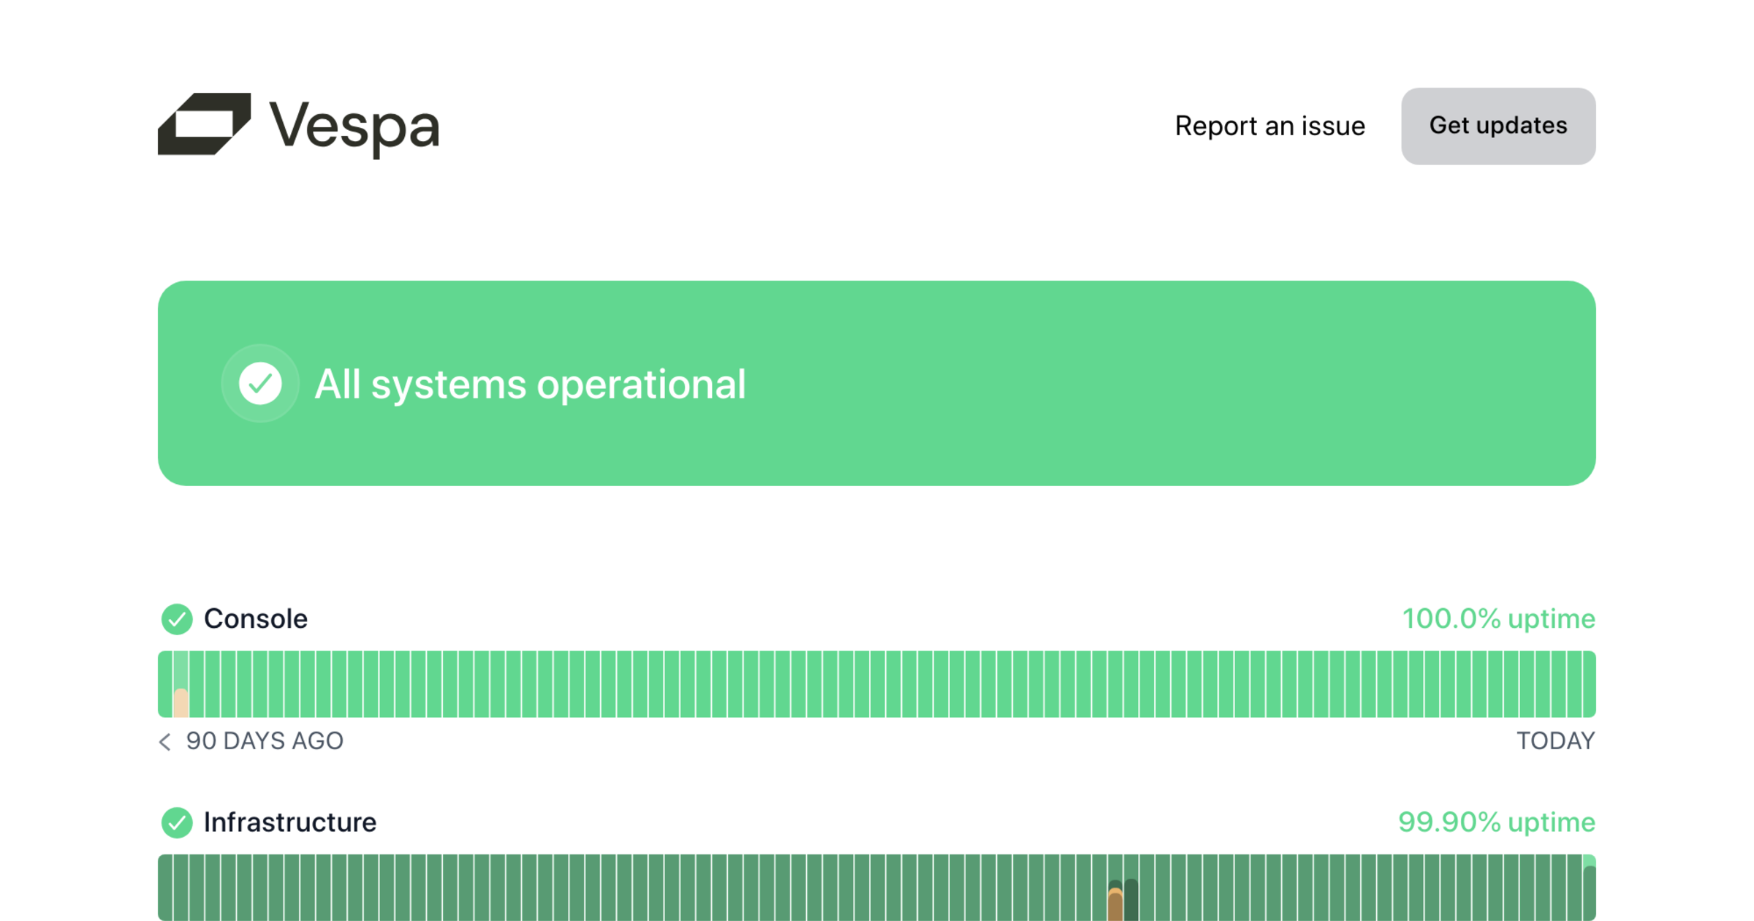This screenshot has height=921, width=1754.
Task: Click the 99.90% uptime label
Action: pyautogui.click(x=1496, y=822)
